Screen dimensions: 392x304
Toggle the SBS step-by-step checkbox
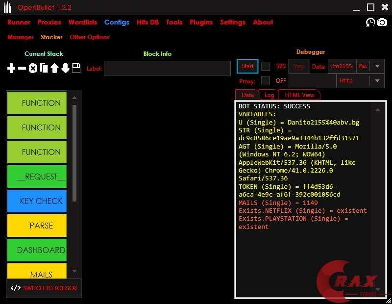tap(266, 66)
